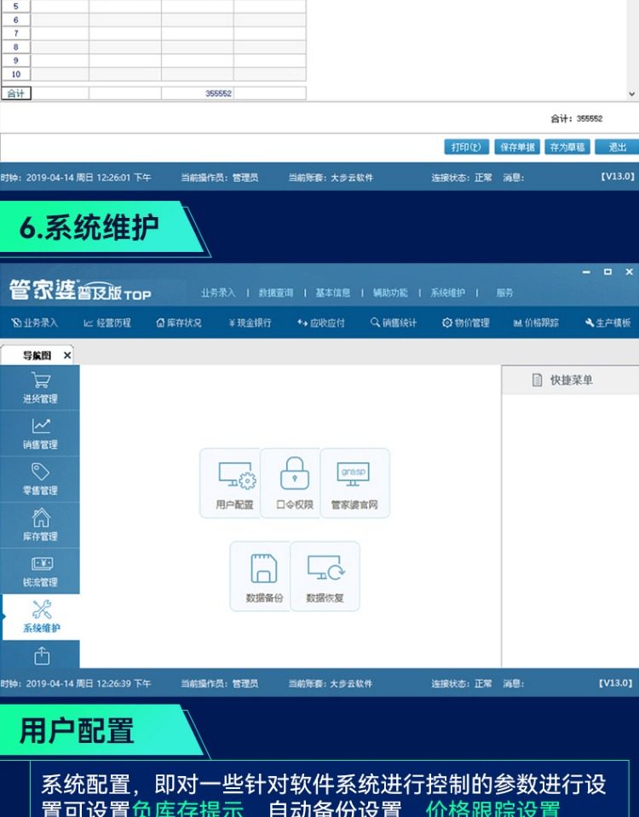This screenshot has width=639, height=817.
Task: Open the 基本信息 menu
Action: pyautogui.click(x=333, y=293)
